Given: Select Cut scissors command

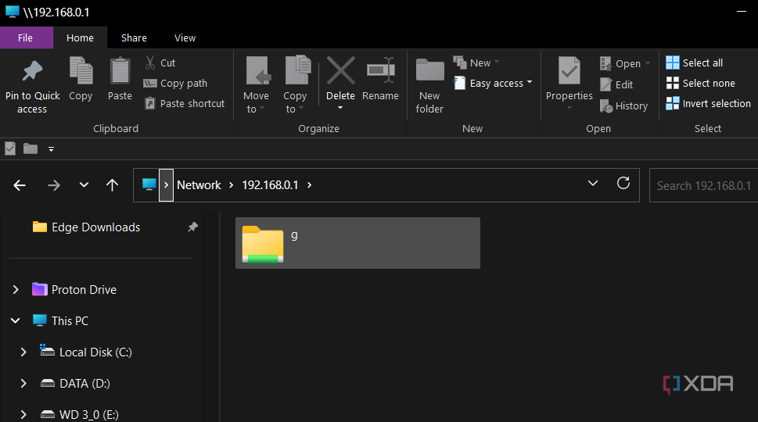Looking at the screenshot, I should [160, 63].
